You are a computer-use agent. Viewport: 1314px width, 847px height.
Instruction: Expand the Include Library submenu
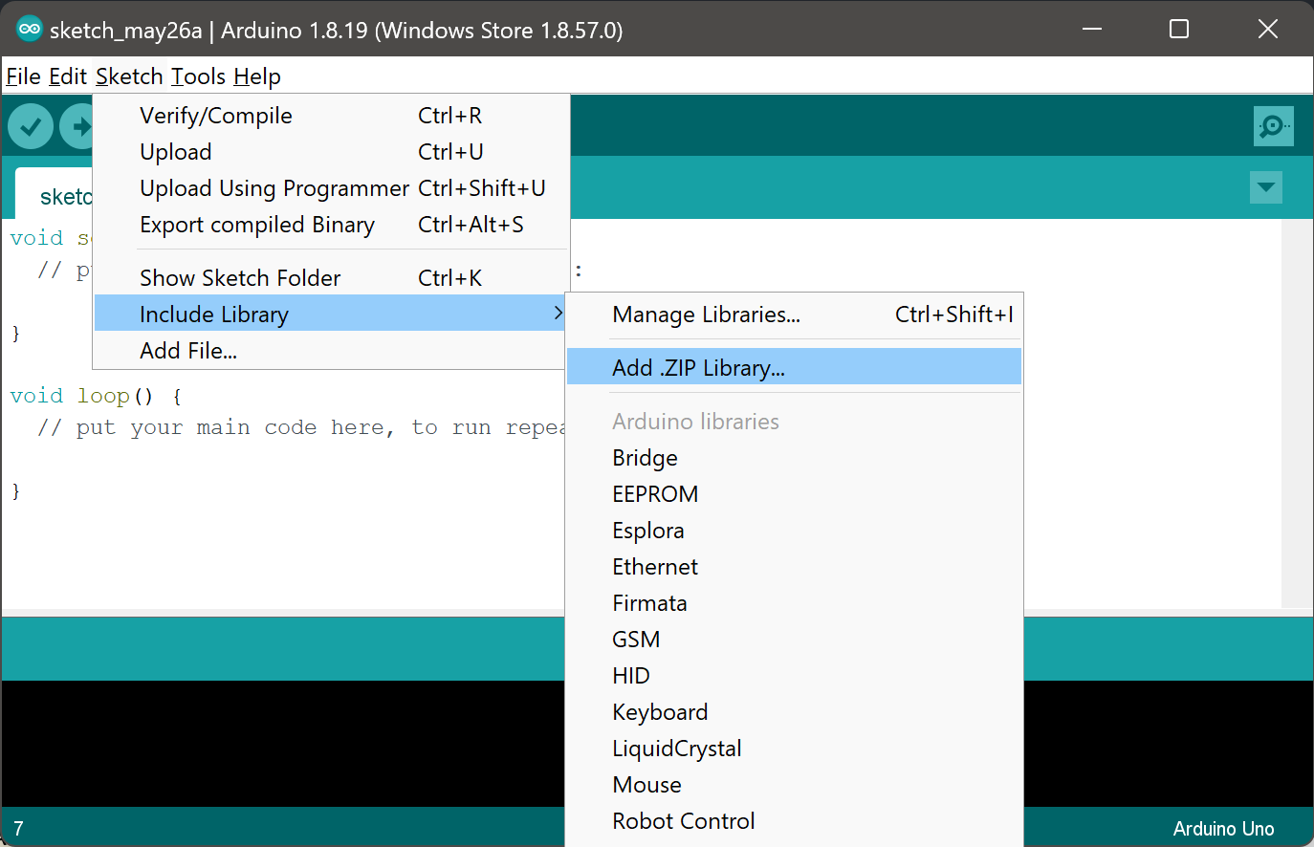point(331,315)
